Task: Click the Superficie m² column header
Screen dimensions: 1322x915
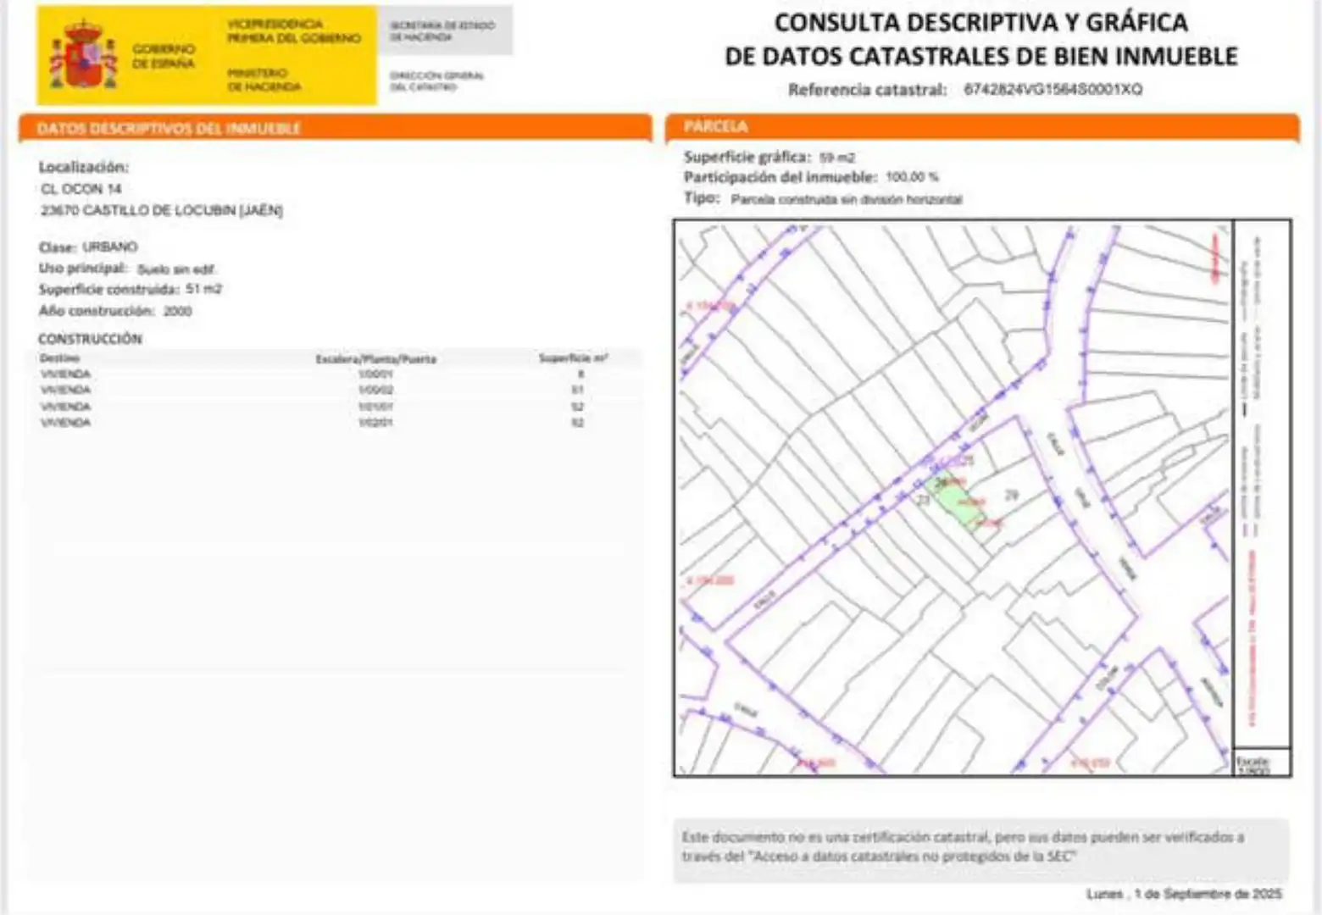Action: click(x=573, y=358)
